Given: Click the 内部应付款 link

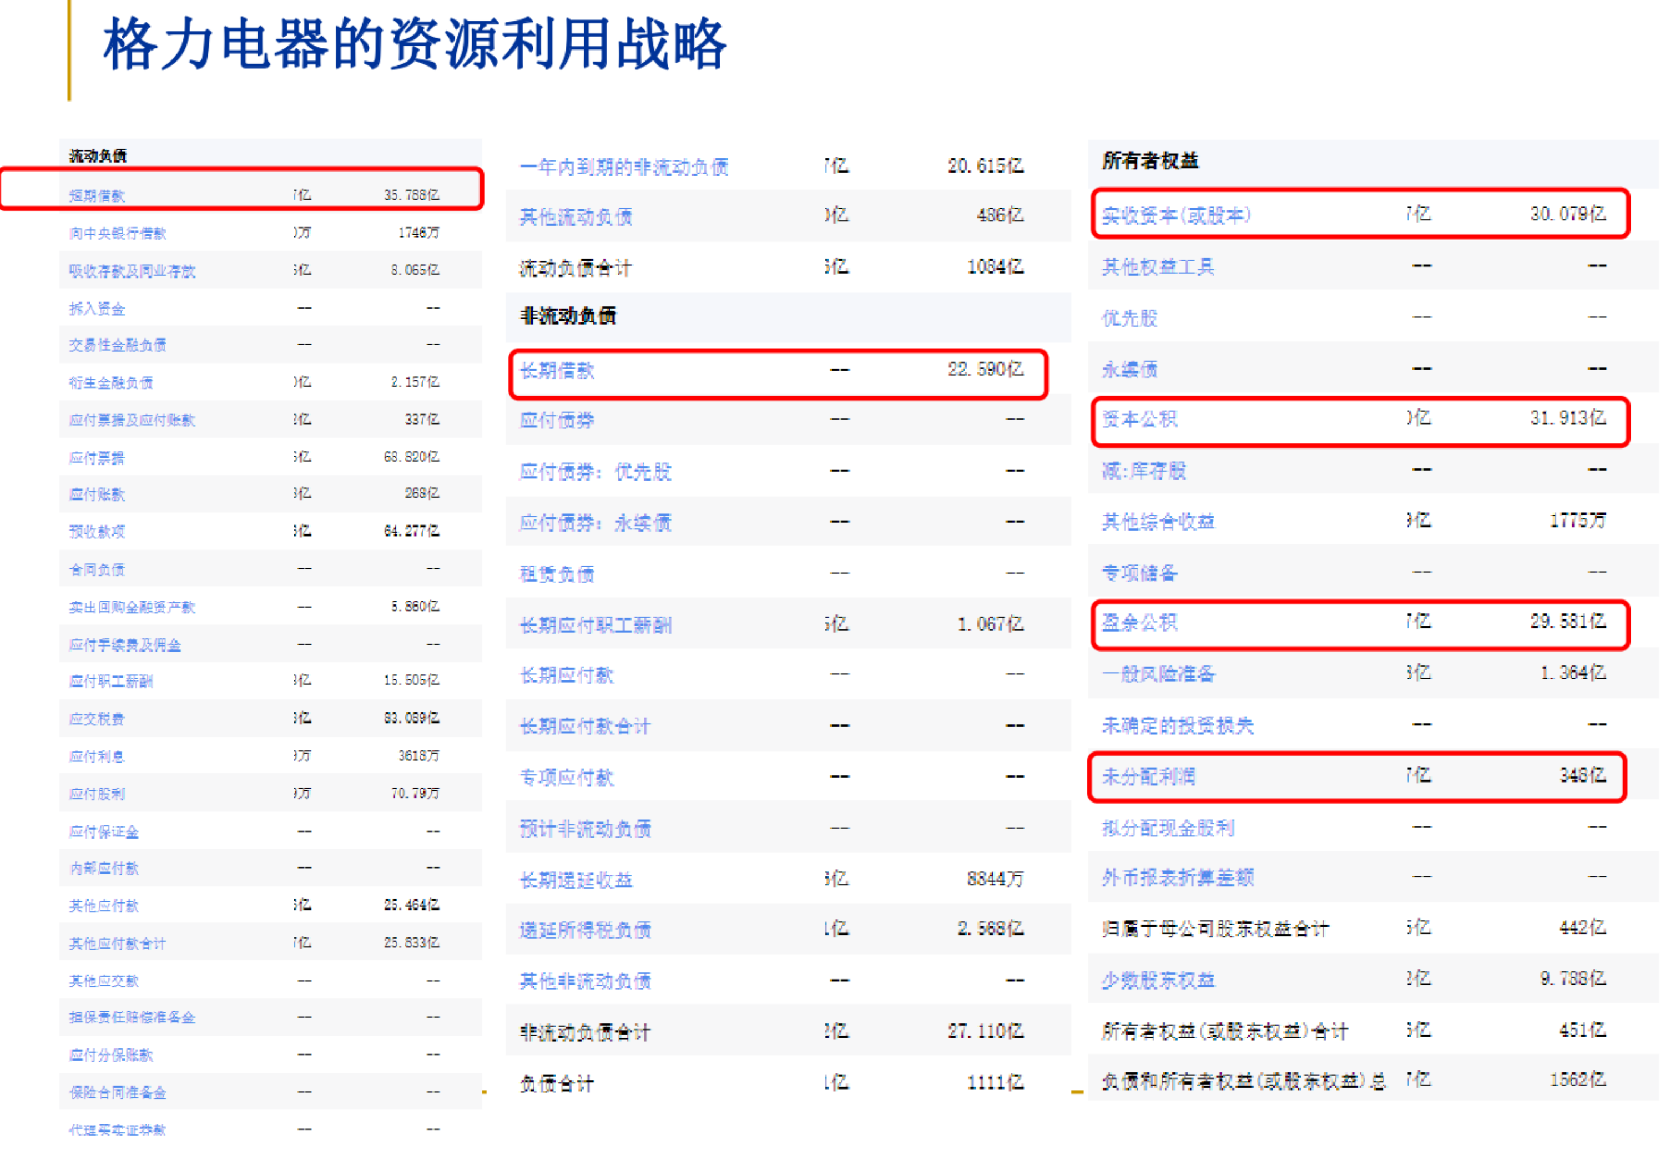Looking at the screenshot, I should [x=104, y=867].
